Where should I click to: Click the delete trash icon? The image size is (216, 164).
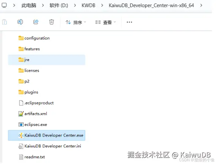point(52,22)
